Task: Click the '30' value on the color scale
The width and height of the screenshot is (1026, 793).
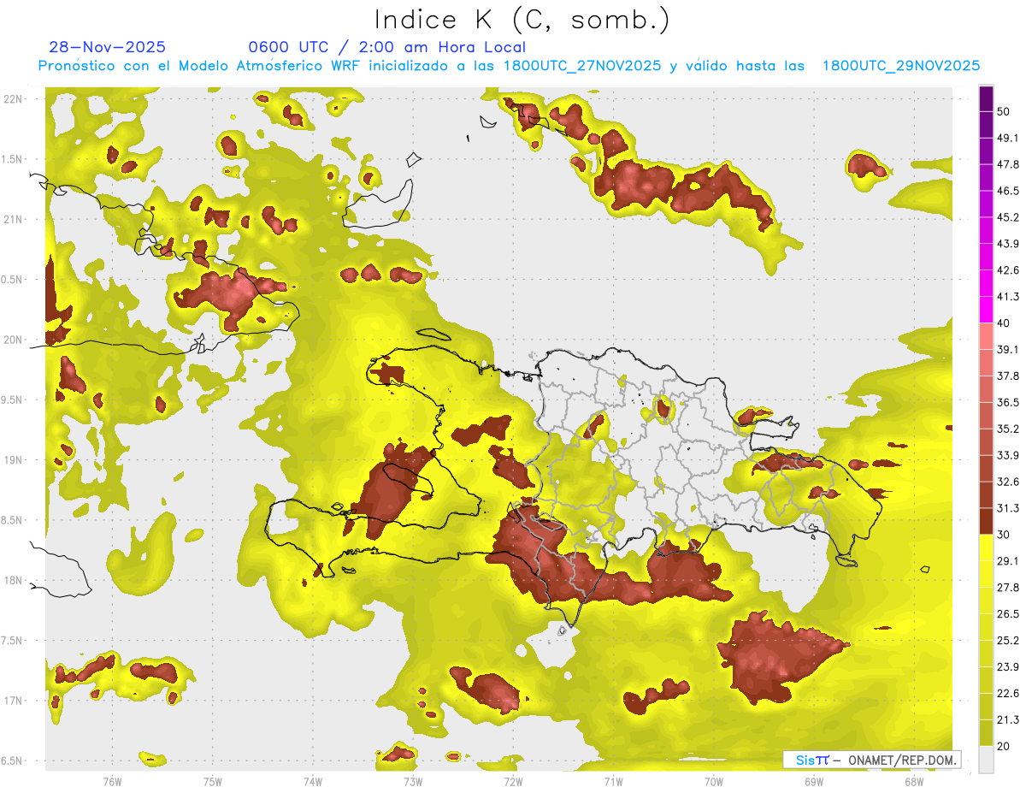Action: click(x=1004, y=534)
